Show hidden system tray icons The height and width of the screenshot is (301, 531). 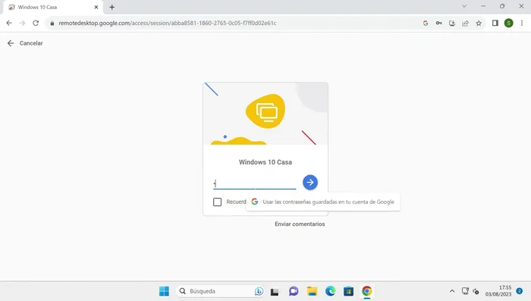click(452, 291)
